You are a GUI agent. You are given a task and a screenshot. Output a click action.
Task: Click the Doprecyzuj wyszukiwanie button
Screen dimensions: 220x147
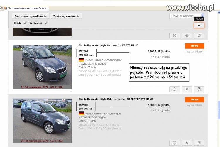coord(31,16)
